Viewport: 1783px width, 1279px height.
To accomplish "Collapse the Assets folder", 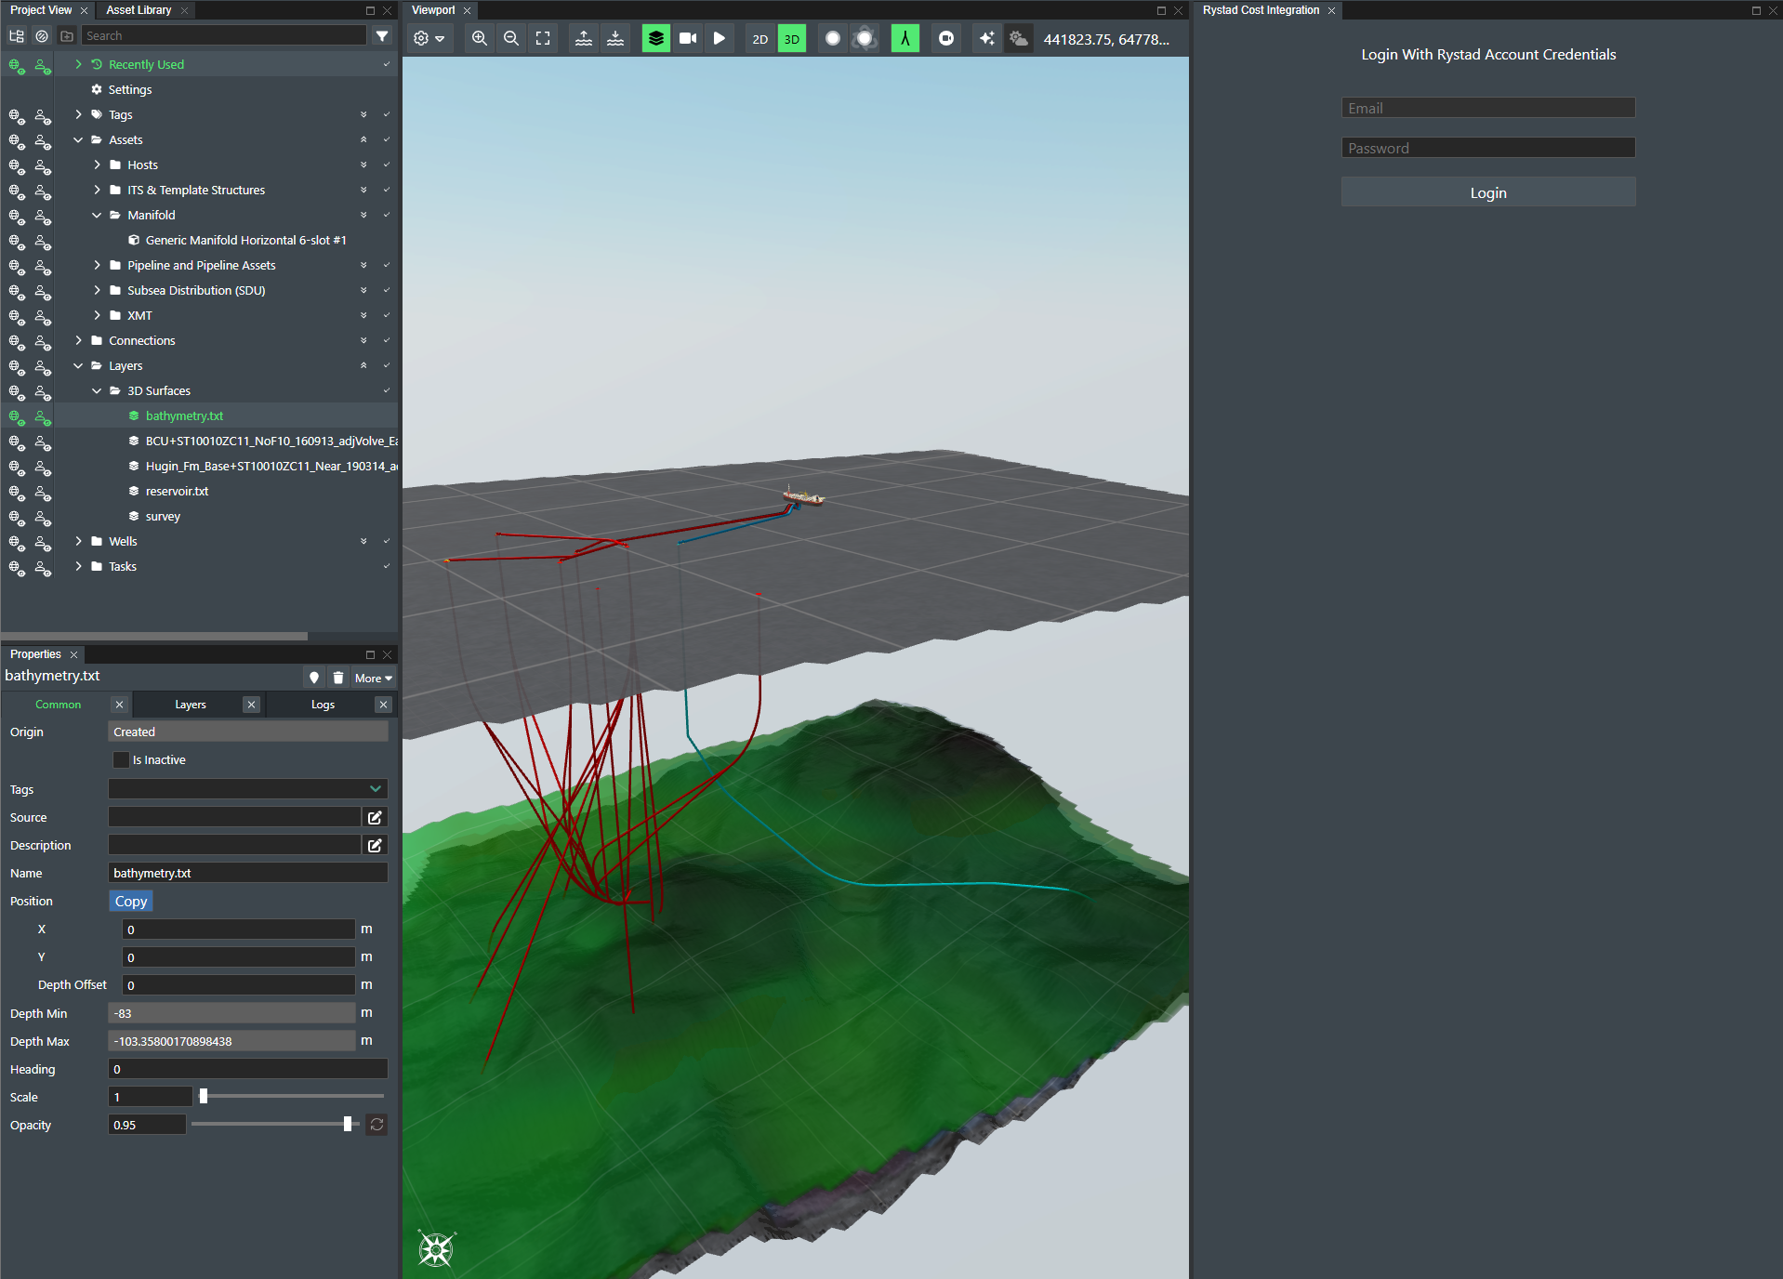I will pyautogui.click(x=78, y=139).
